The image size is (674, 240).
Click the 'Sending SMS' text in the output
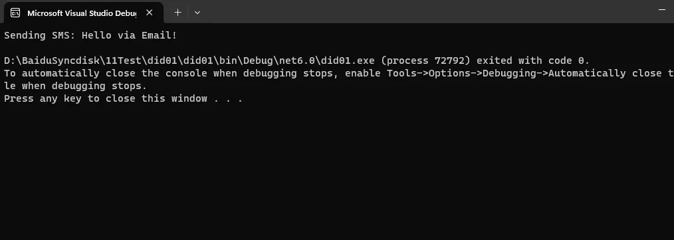click(x=39, y=35)
